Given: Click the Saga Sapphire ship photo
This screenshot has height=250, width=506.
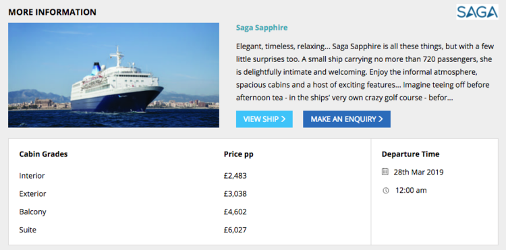Looking at the screenshot, I should pos(113,75).
